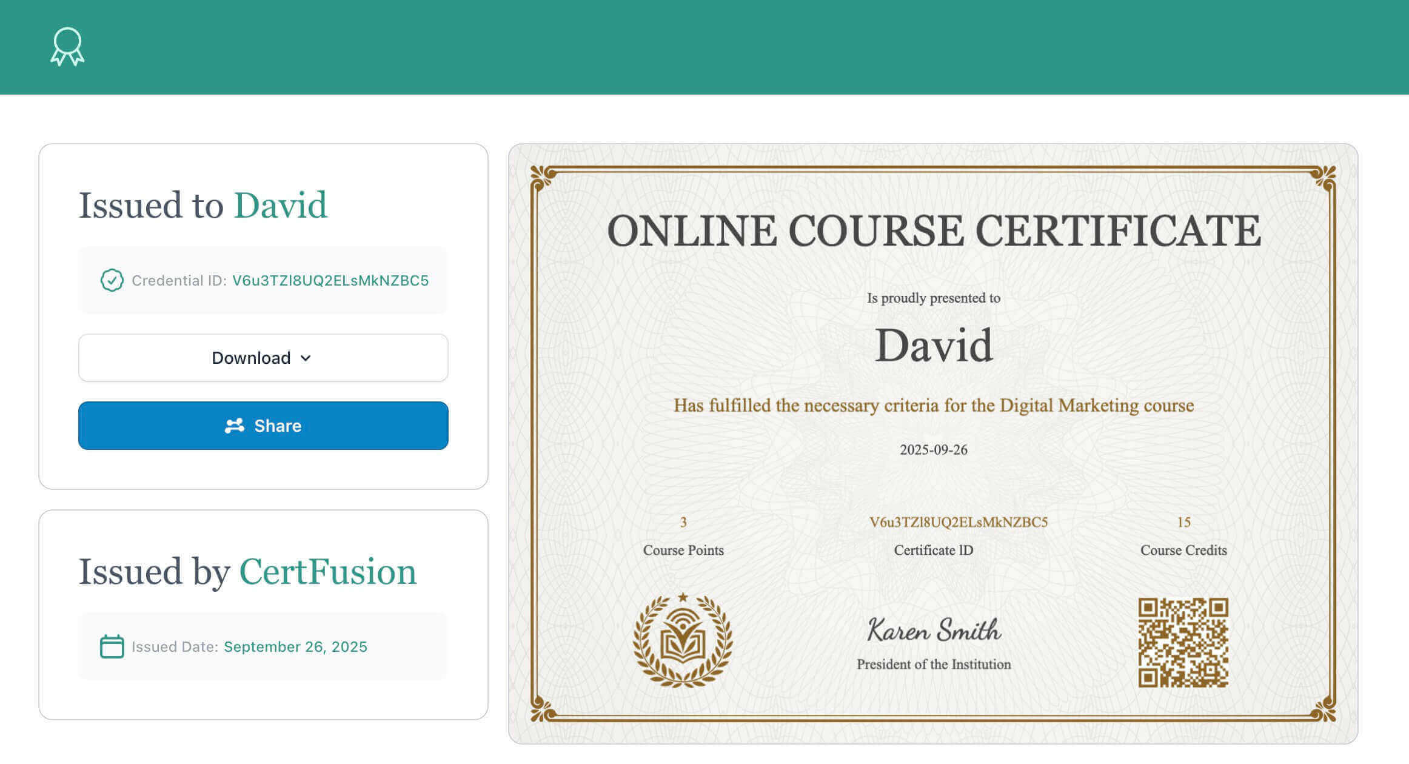Click the QR code on the certificate
This screenshot has width=1409, height=764.
1183,642
